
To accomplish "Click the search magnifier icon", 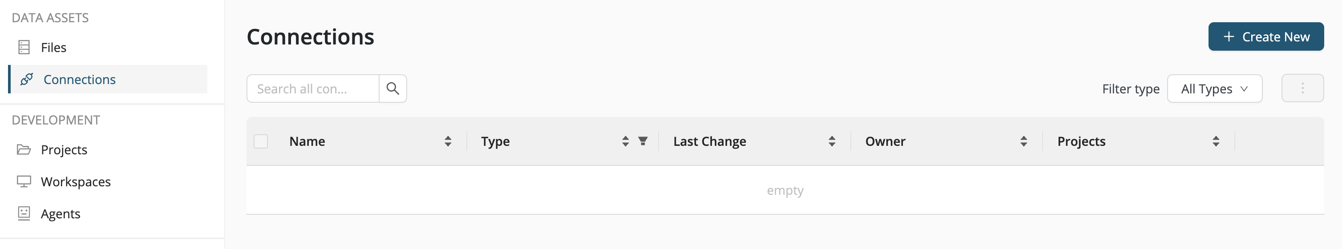I will click(392, 88).
